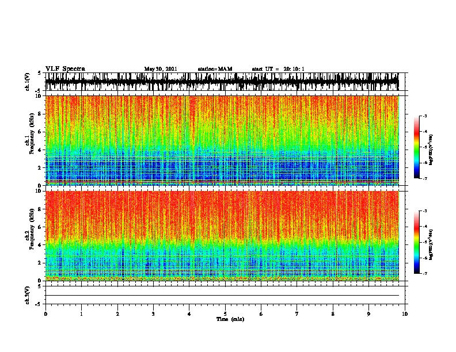
Task: Click the ch.1 colorbar log(PSD) label
Action: coord(431,150)
